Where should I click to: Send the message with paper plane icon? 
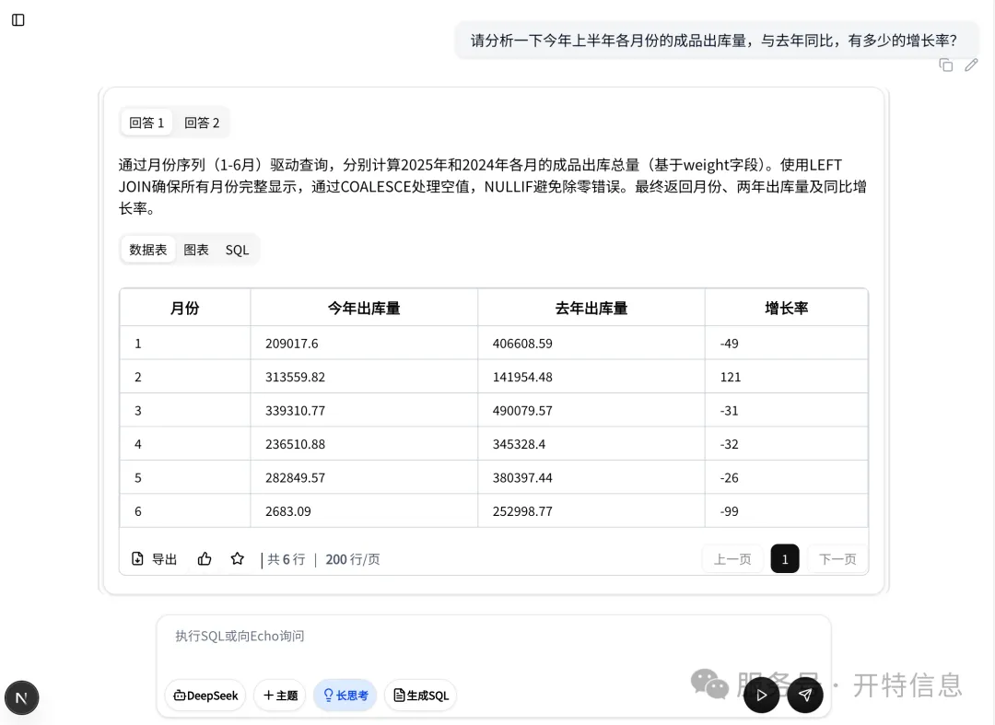[x=804, y=695]
